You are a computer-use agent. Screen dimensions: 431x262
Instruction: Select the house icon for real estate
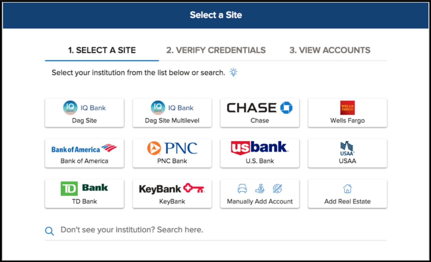tap(347, 189)
